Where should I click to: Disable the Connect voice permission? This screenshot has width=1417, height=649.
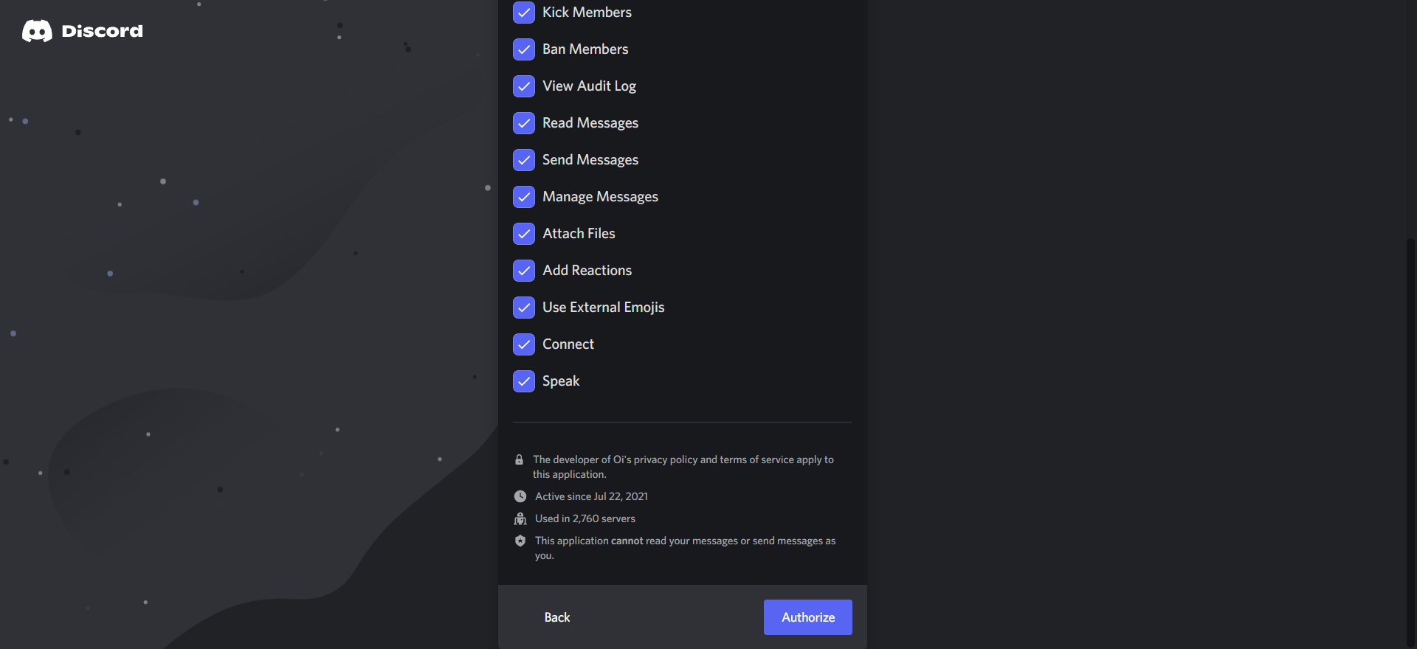524,344
